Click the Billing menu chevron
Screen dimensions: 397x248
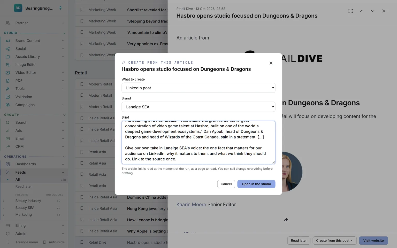tap(63, 226)
